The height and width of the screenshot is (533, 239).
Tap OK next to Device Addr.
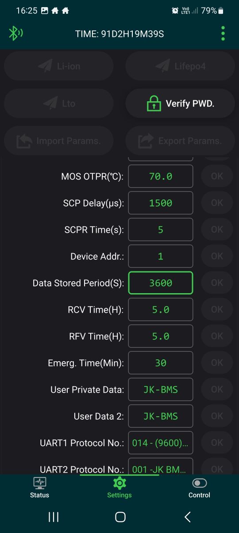pos(217,256)
